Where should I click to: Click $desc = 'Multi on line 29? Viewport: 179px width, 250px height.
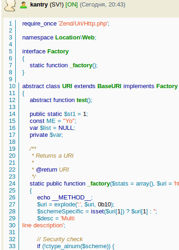point(56,218)
